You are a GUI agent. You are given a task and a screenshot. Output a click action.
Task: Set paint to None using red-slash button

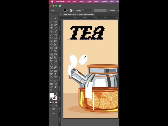tap(56, 103)
